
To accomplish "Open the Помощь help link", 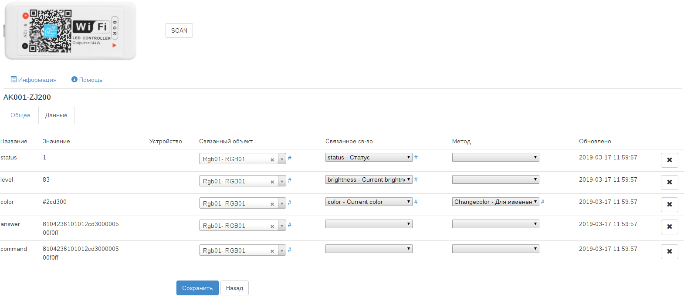I will click(87, 80).
